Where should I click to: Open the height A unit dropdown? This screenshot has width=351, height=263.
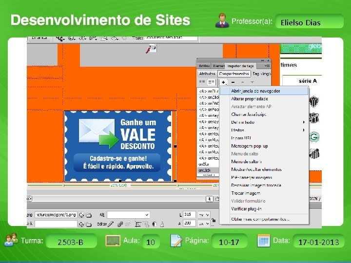(x=204, y=224)
